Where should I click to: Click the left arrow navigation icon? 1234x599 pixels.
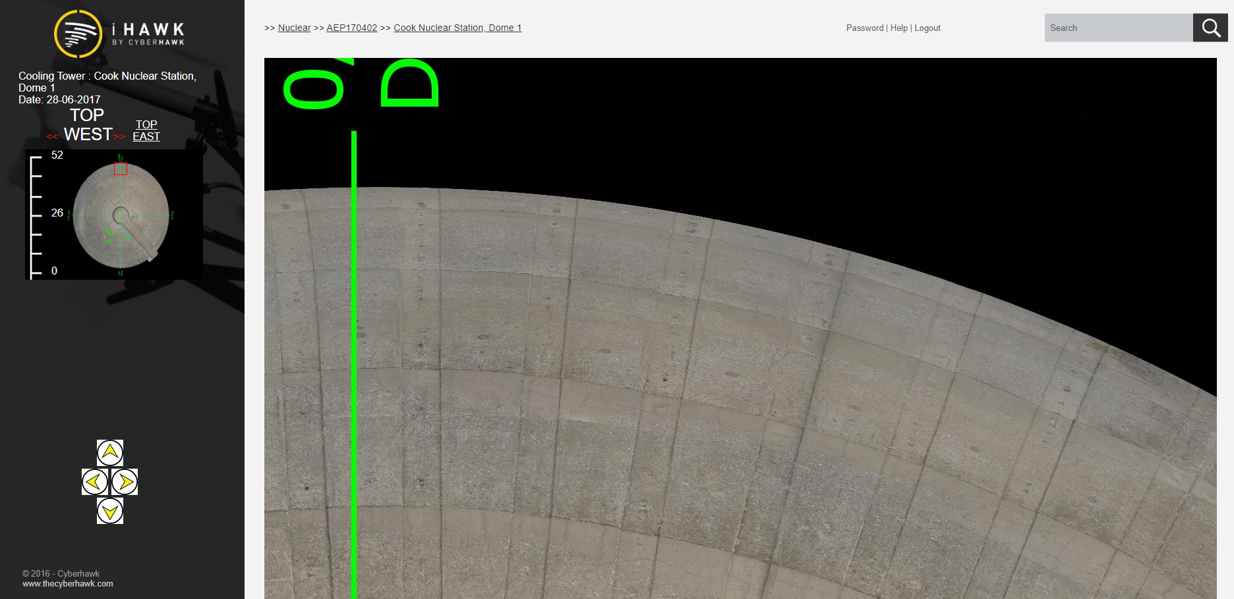coord(94,482)
